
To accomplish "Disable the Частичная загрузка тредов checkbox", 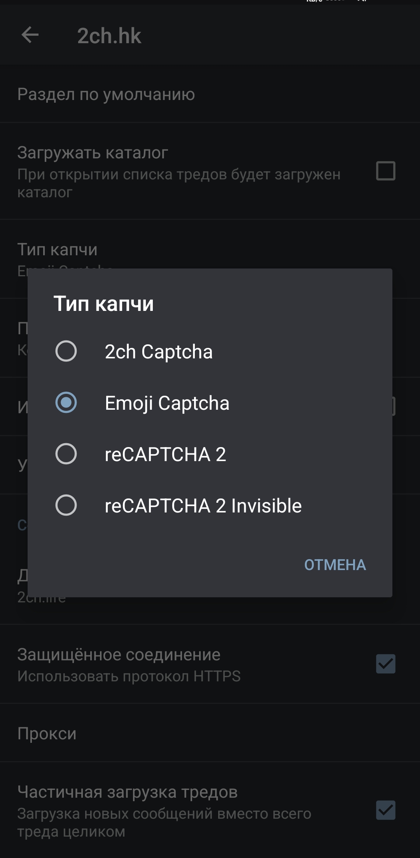I will coord(385,810).
